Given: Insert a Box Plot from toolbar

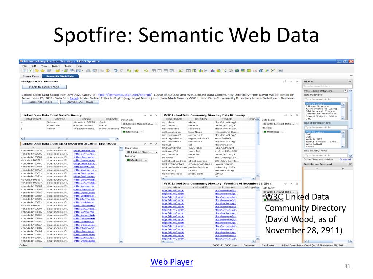Looking at the screenshot, I should [267, 71].
